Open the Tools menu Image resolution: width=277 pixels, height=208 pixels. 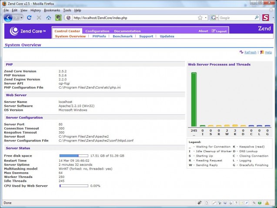(67, 10)
